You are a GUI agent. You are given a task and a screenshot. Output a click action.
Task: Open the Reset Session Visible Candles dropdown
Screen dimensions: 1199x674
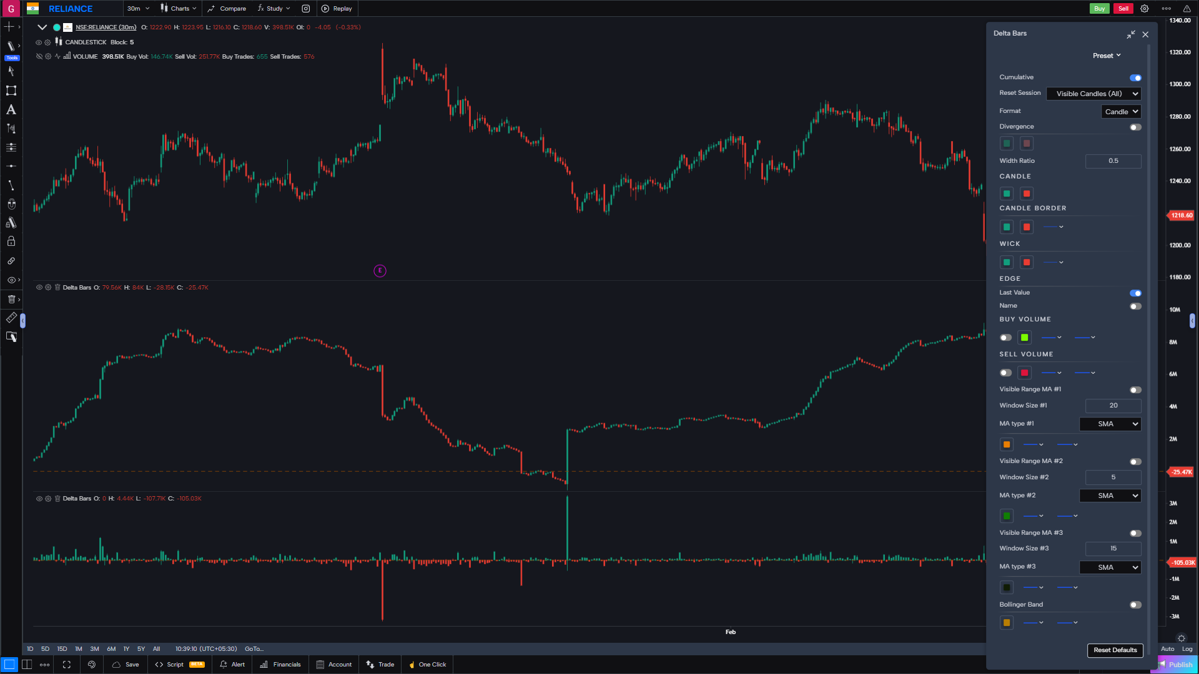(x=1093, y=94)
